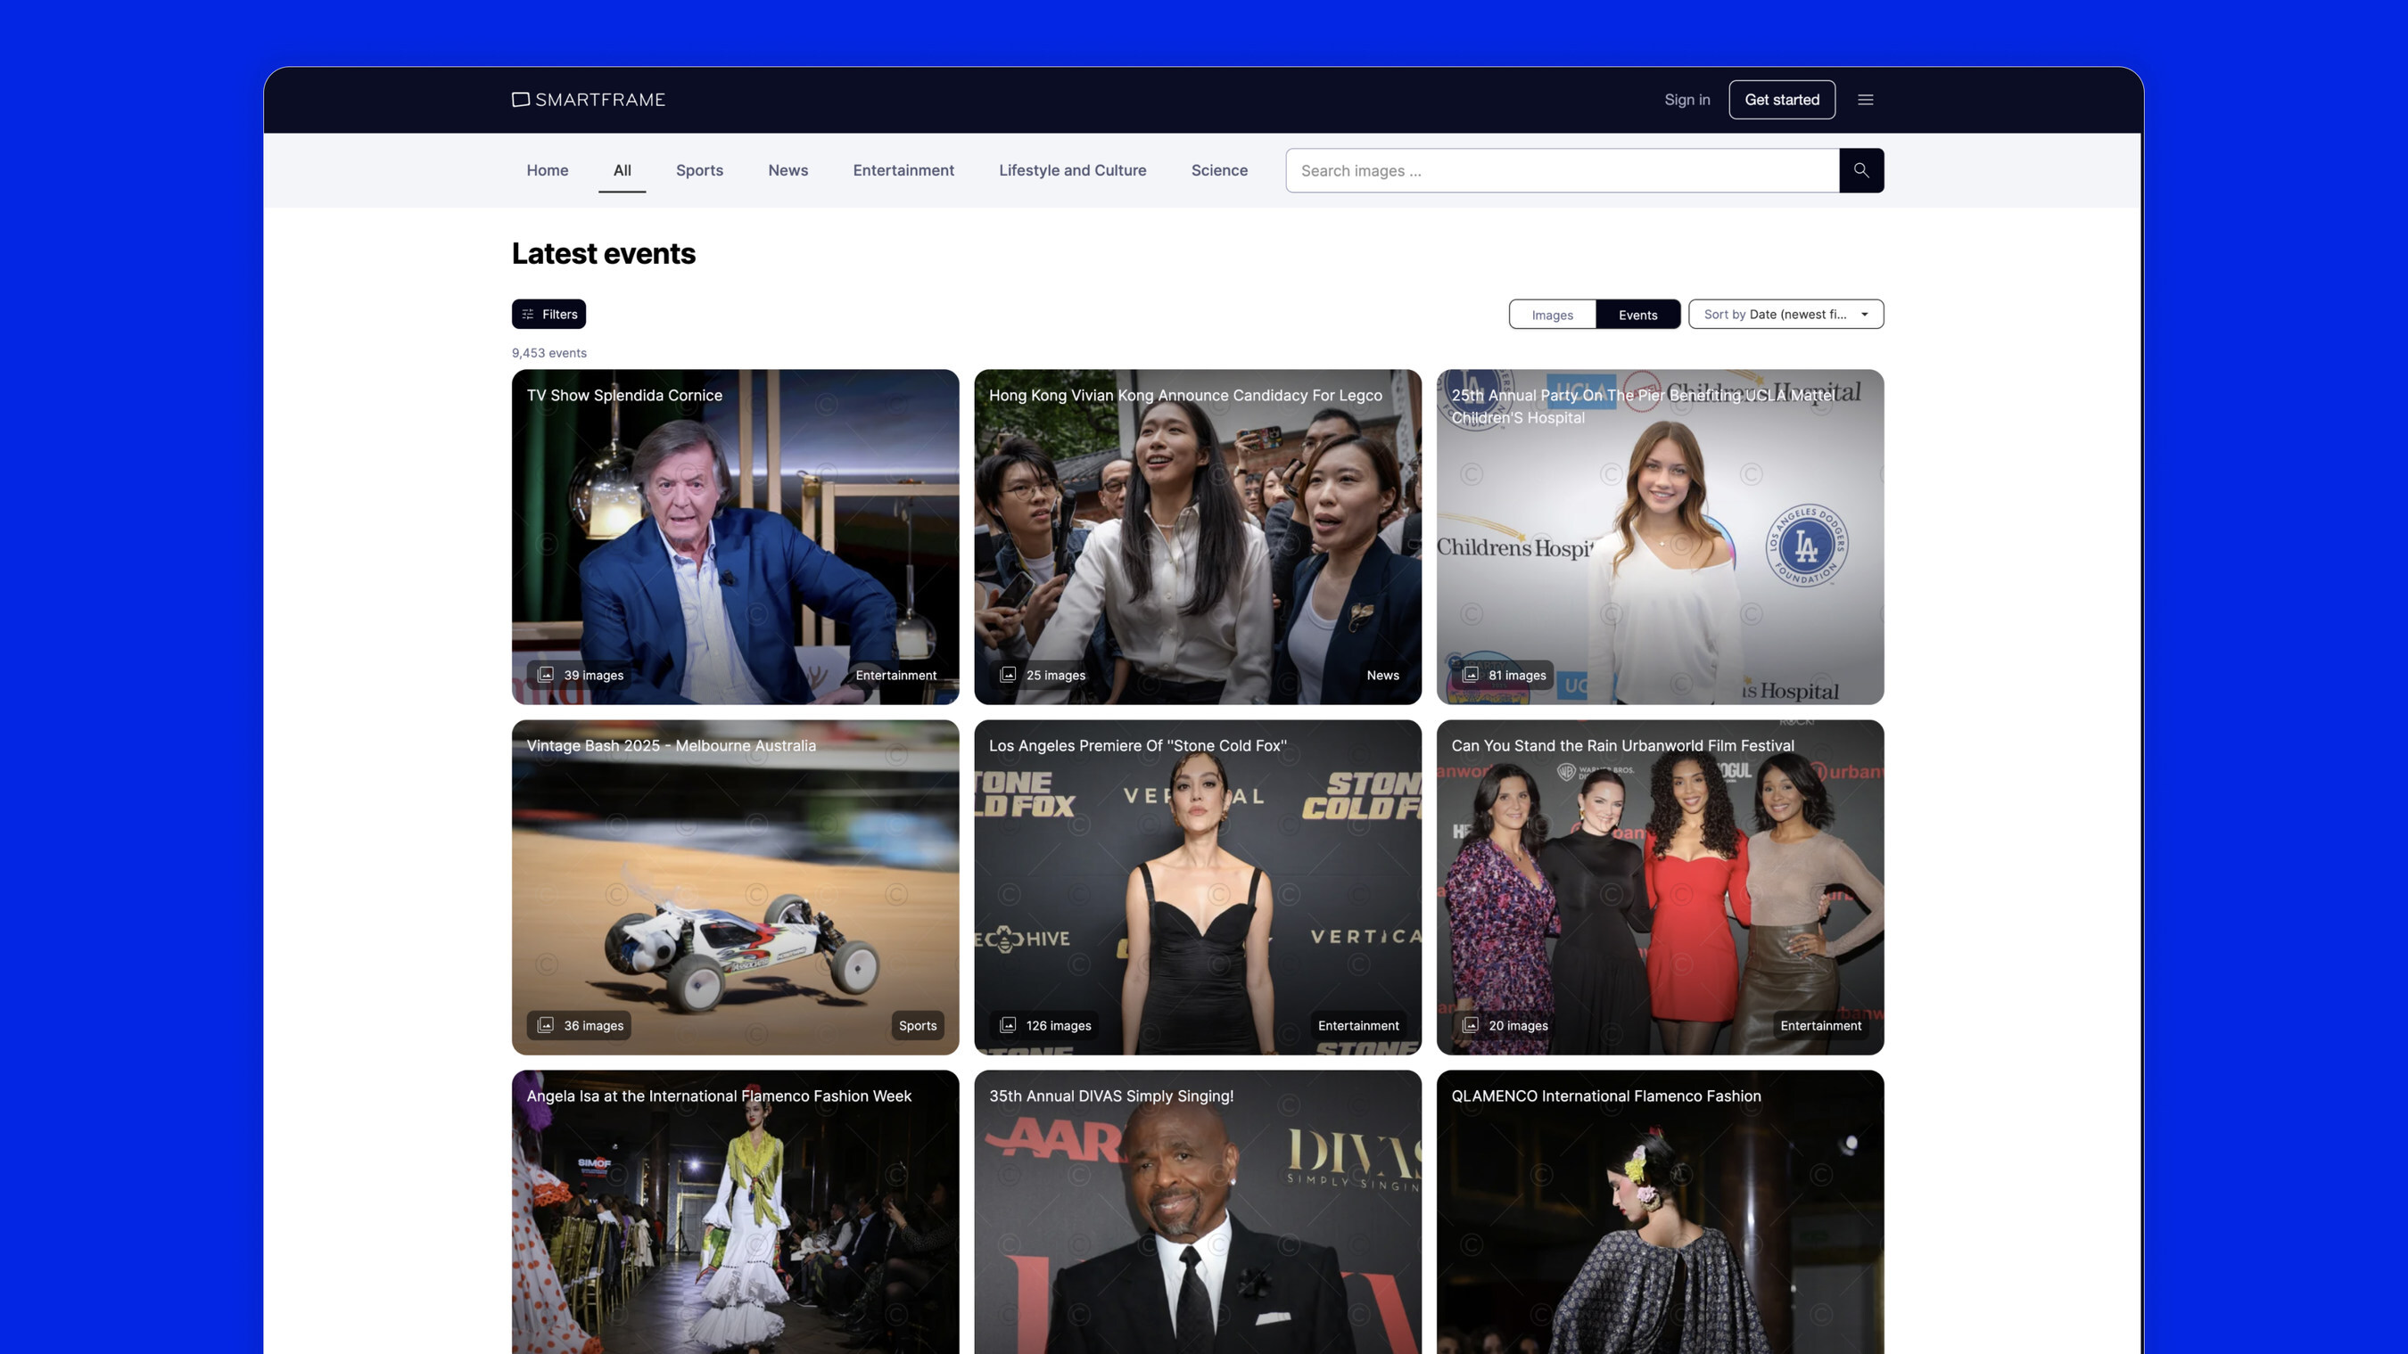This screenshot has width=2408, height=1354.
Task: Expand the Sort by Date dropdown
Action: point(1774,314)
